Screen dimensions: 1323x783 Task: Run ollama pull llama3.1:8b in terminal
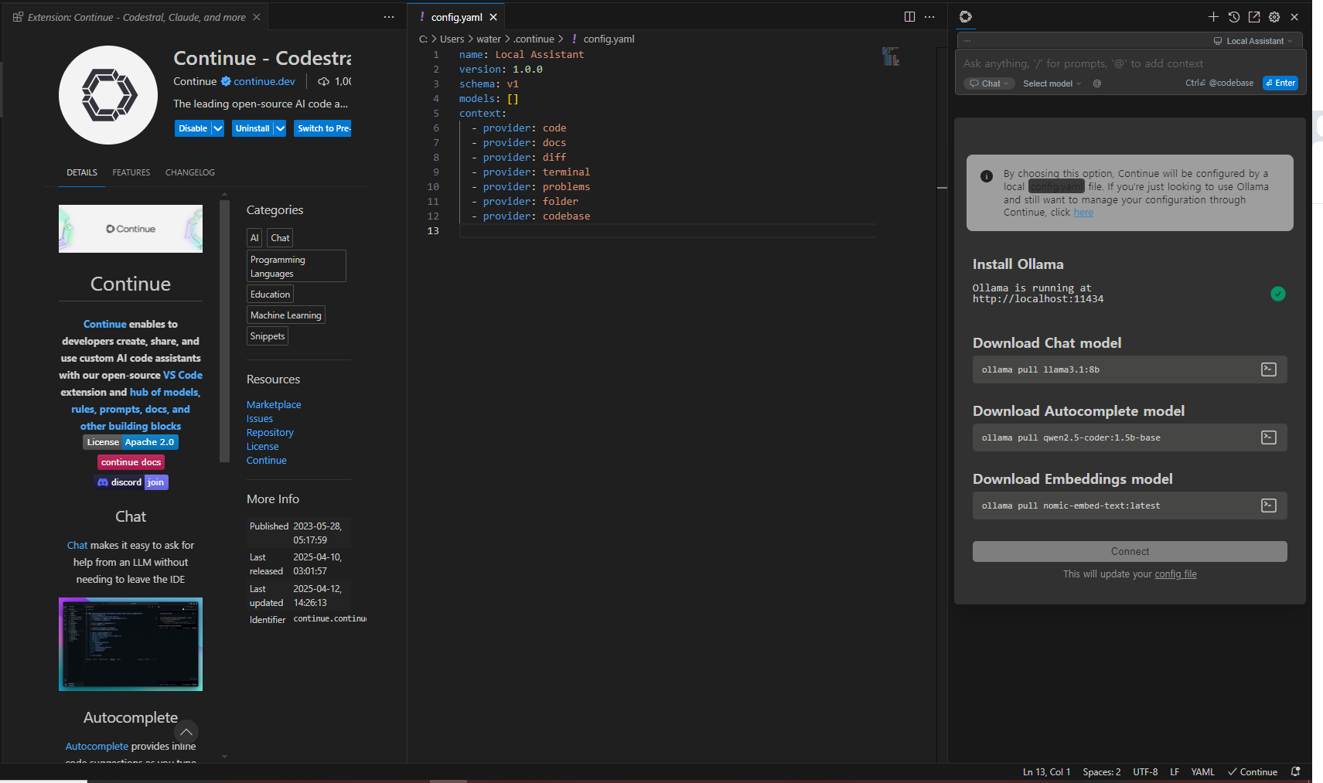click(x=1269, y=369)
